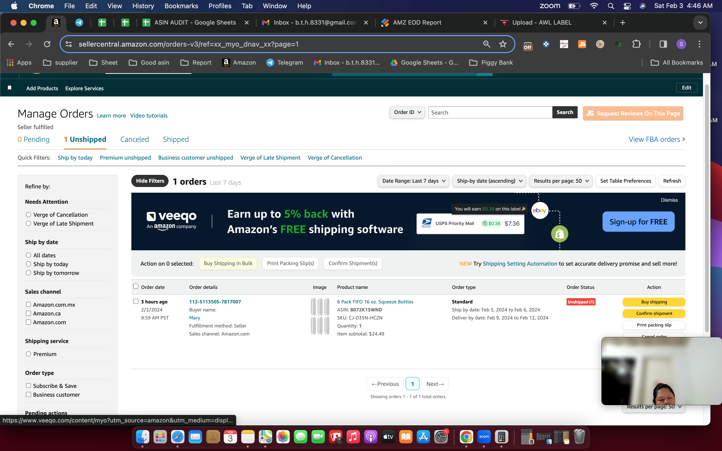This screenshot has width=722, height=451.
Task: Open the Ship-by date (ascending) sort dropdown
Action: tap(489, 181)
